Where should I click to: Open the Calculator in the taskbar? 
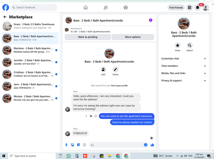pyautogui.click(x=77, y=156)
